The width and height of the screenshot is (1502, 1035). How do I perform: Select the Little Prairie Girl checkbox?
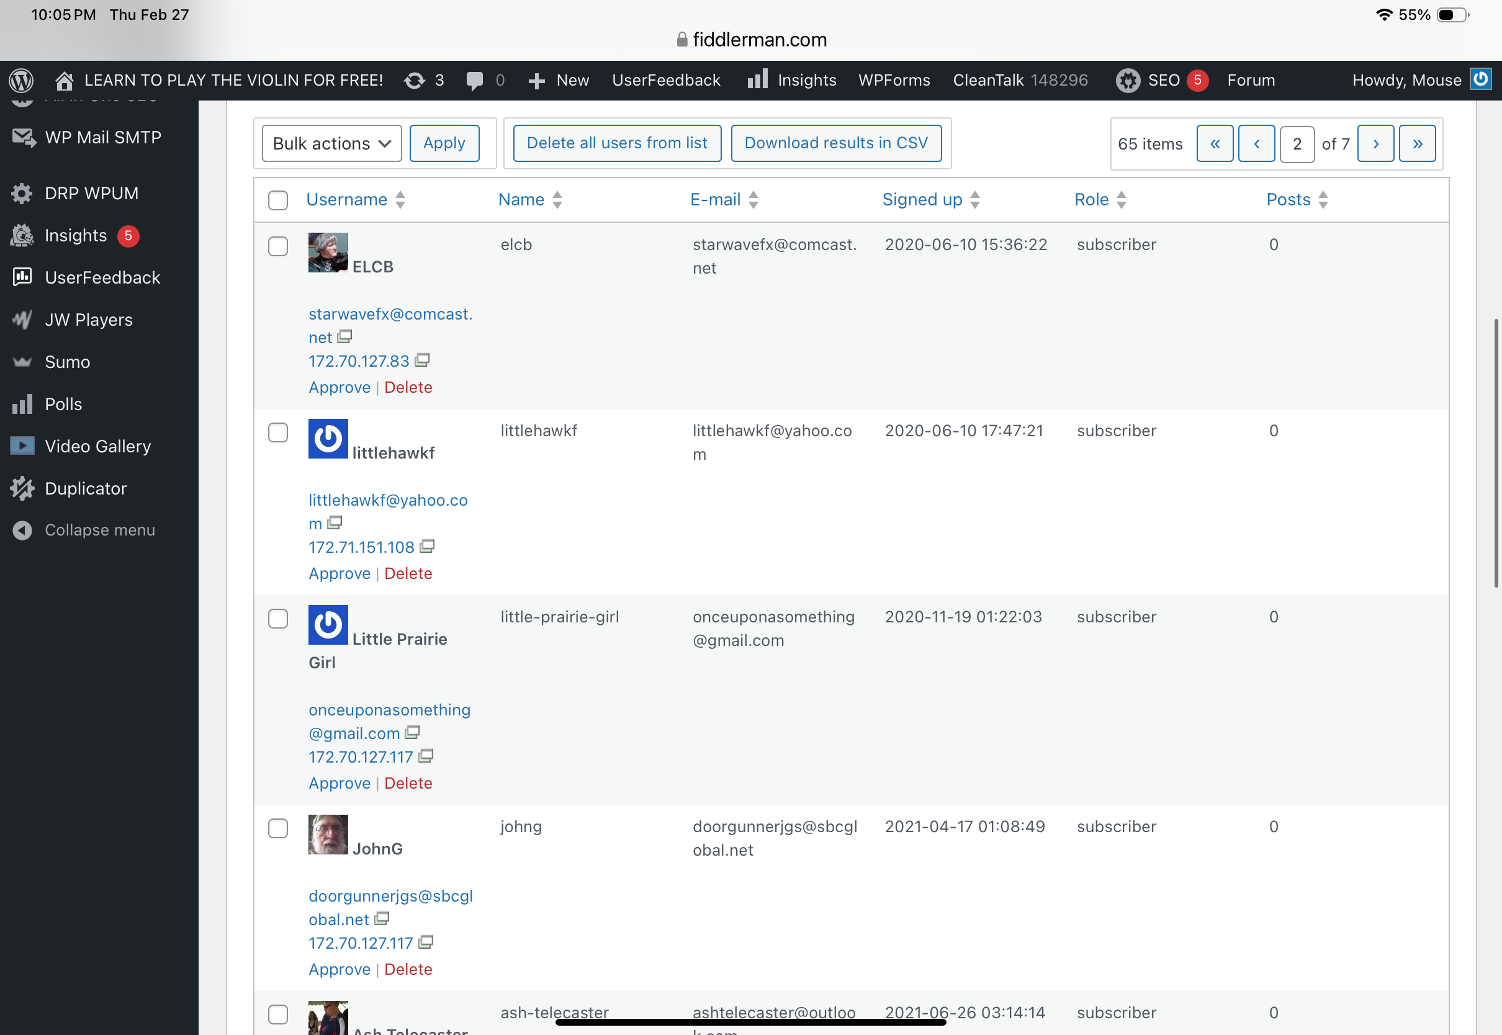tap(278, 619)
